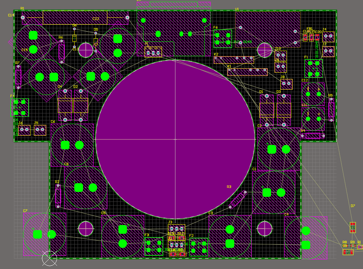This screenshot has height=269, width=363.
Task: Select the C11 designator label
Action: [305, 105]
